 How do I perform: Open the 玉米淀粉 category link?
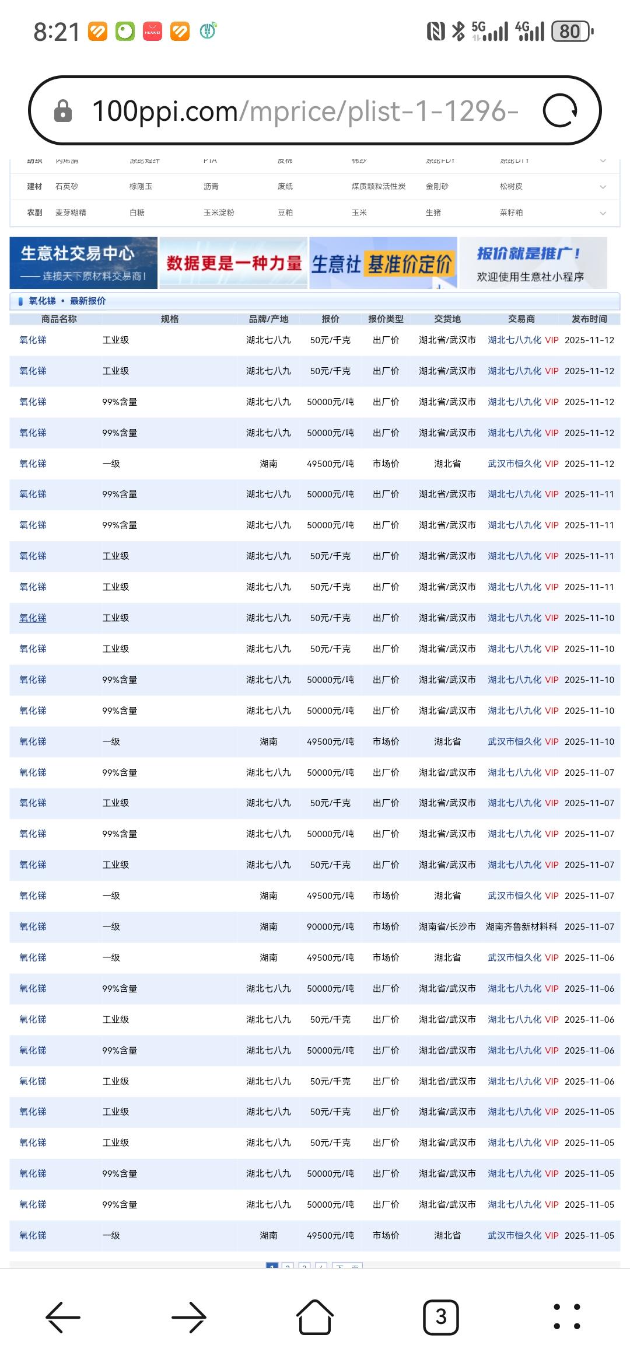click(219, 212)
